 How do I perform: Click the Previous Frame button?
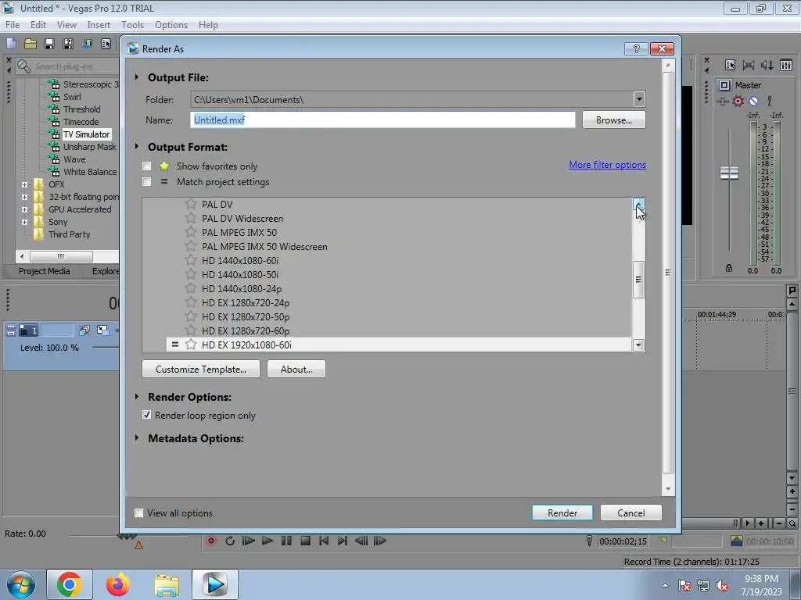[361, 541]
